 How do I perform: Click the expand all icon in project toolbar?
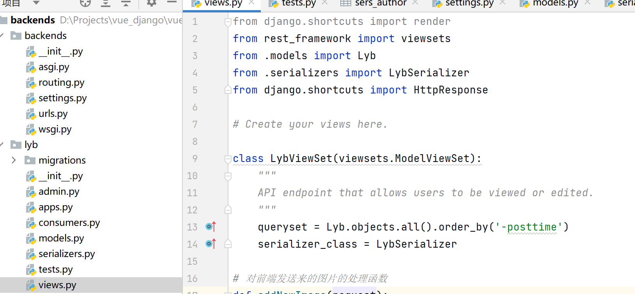click(x=105, y=3)
